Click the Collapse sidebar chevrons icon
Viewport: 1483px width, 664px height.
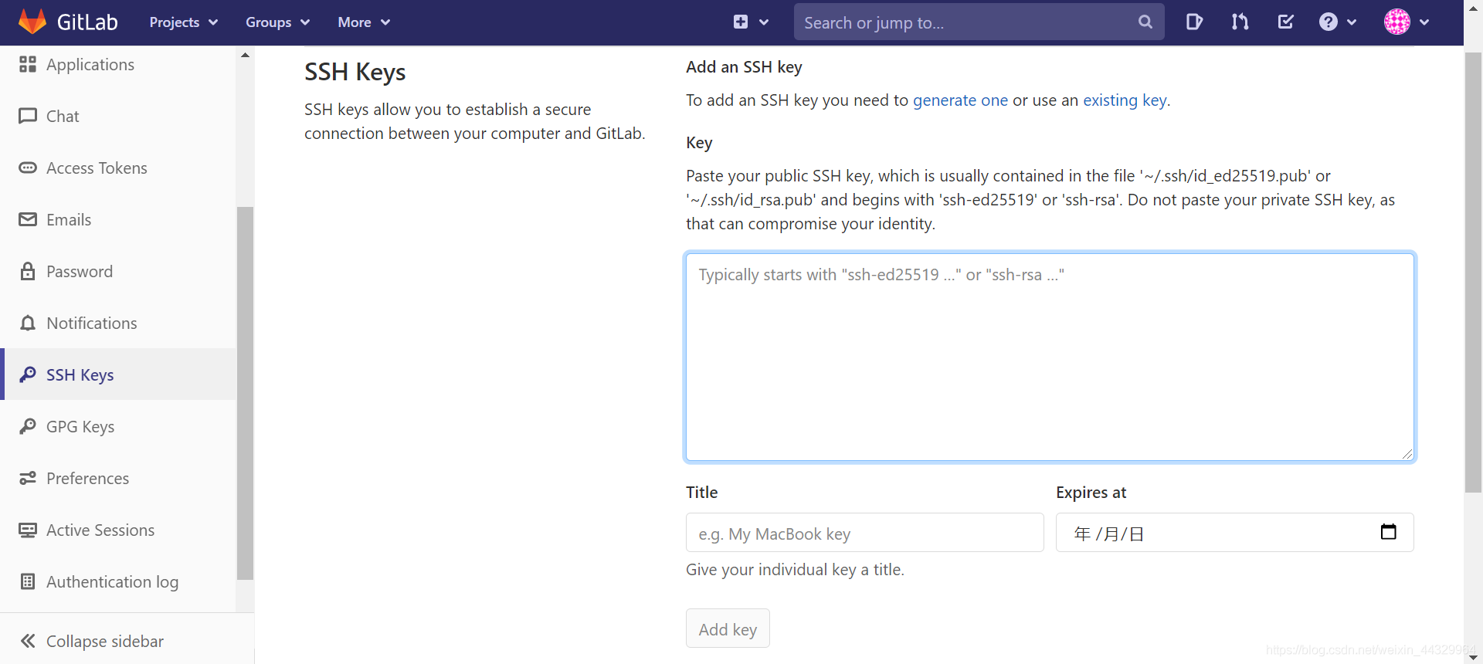28,641
